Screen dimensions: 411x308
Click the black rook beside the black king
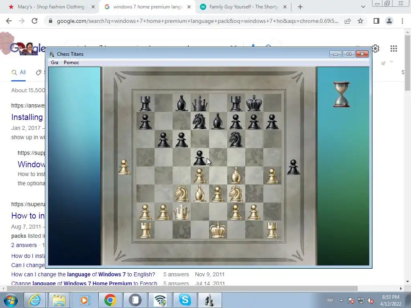(236, 103)
